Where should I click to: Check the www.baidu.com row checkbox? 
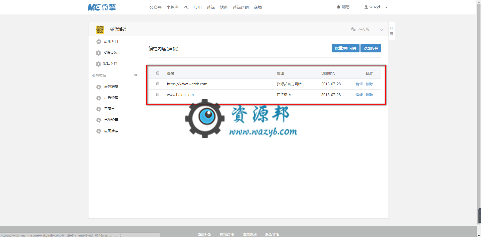coord(158,95)
